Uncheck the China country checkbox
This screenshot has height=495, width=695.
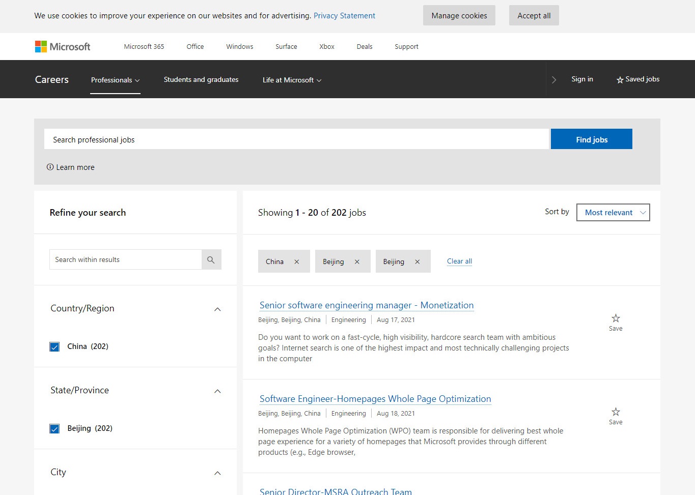(54, 347)
